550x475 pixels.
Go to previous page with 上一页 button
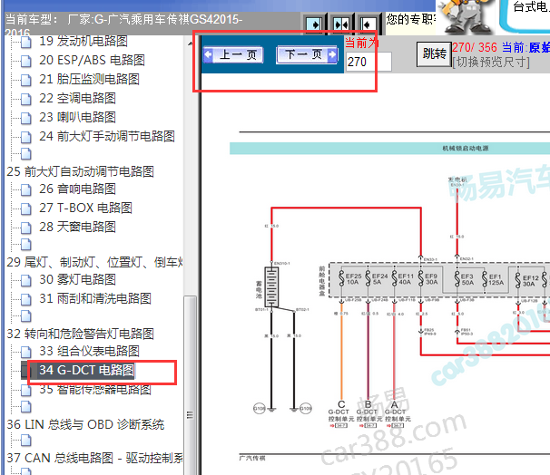pyautogui.click(x=233, y=54)
